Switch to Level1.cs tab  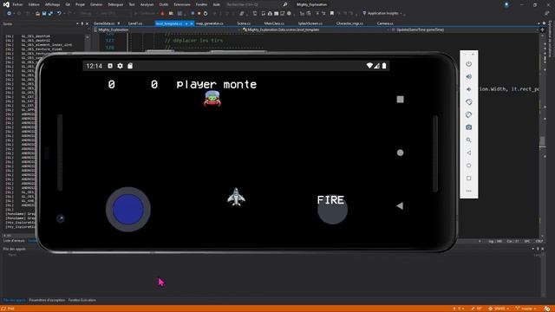tap(135, 23)
